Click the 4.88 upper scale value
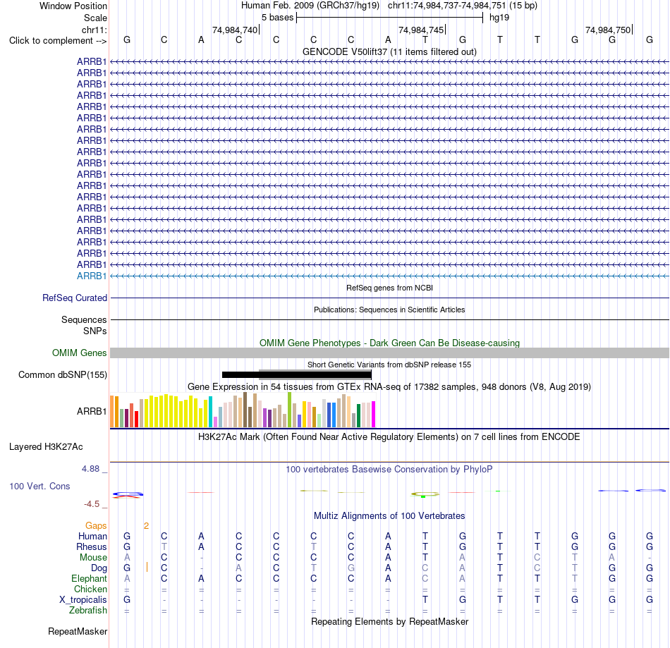This screenshot has height=648, width=670. 90,469
